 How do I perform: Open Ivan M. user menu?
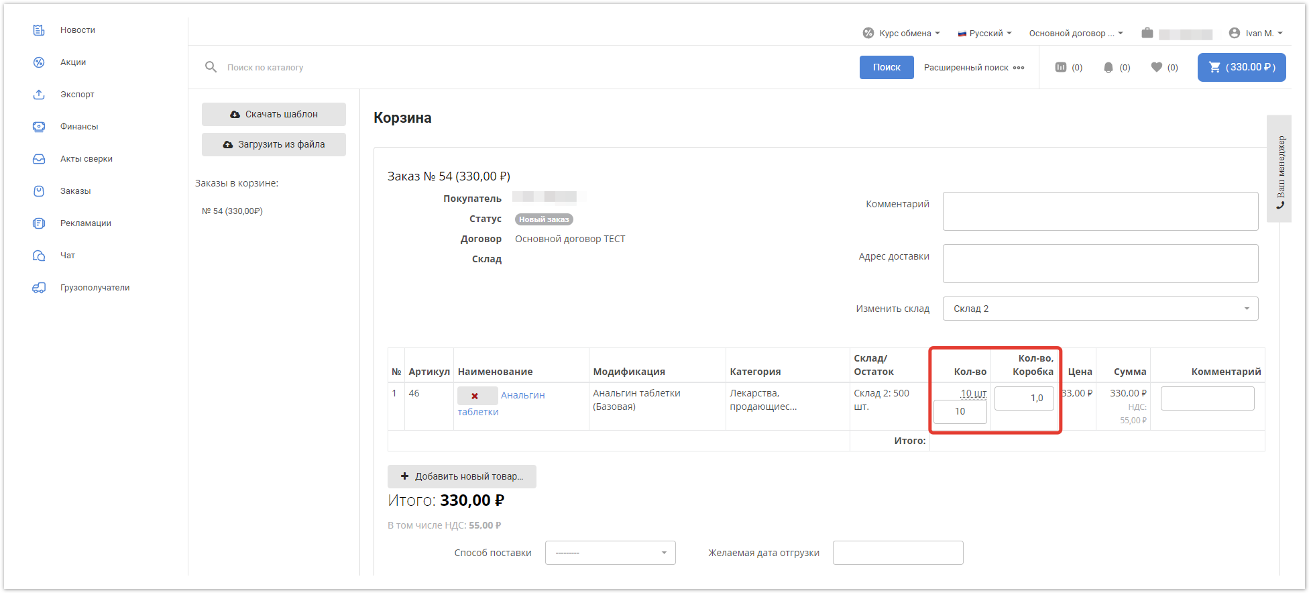click(x=1255, y=33)
